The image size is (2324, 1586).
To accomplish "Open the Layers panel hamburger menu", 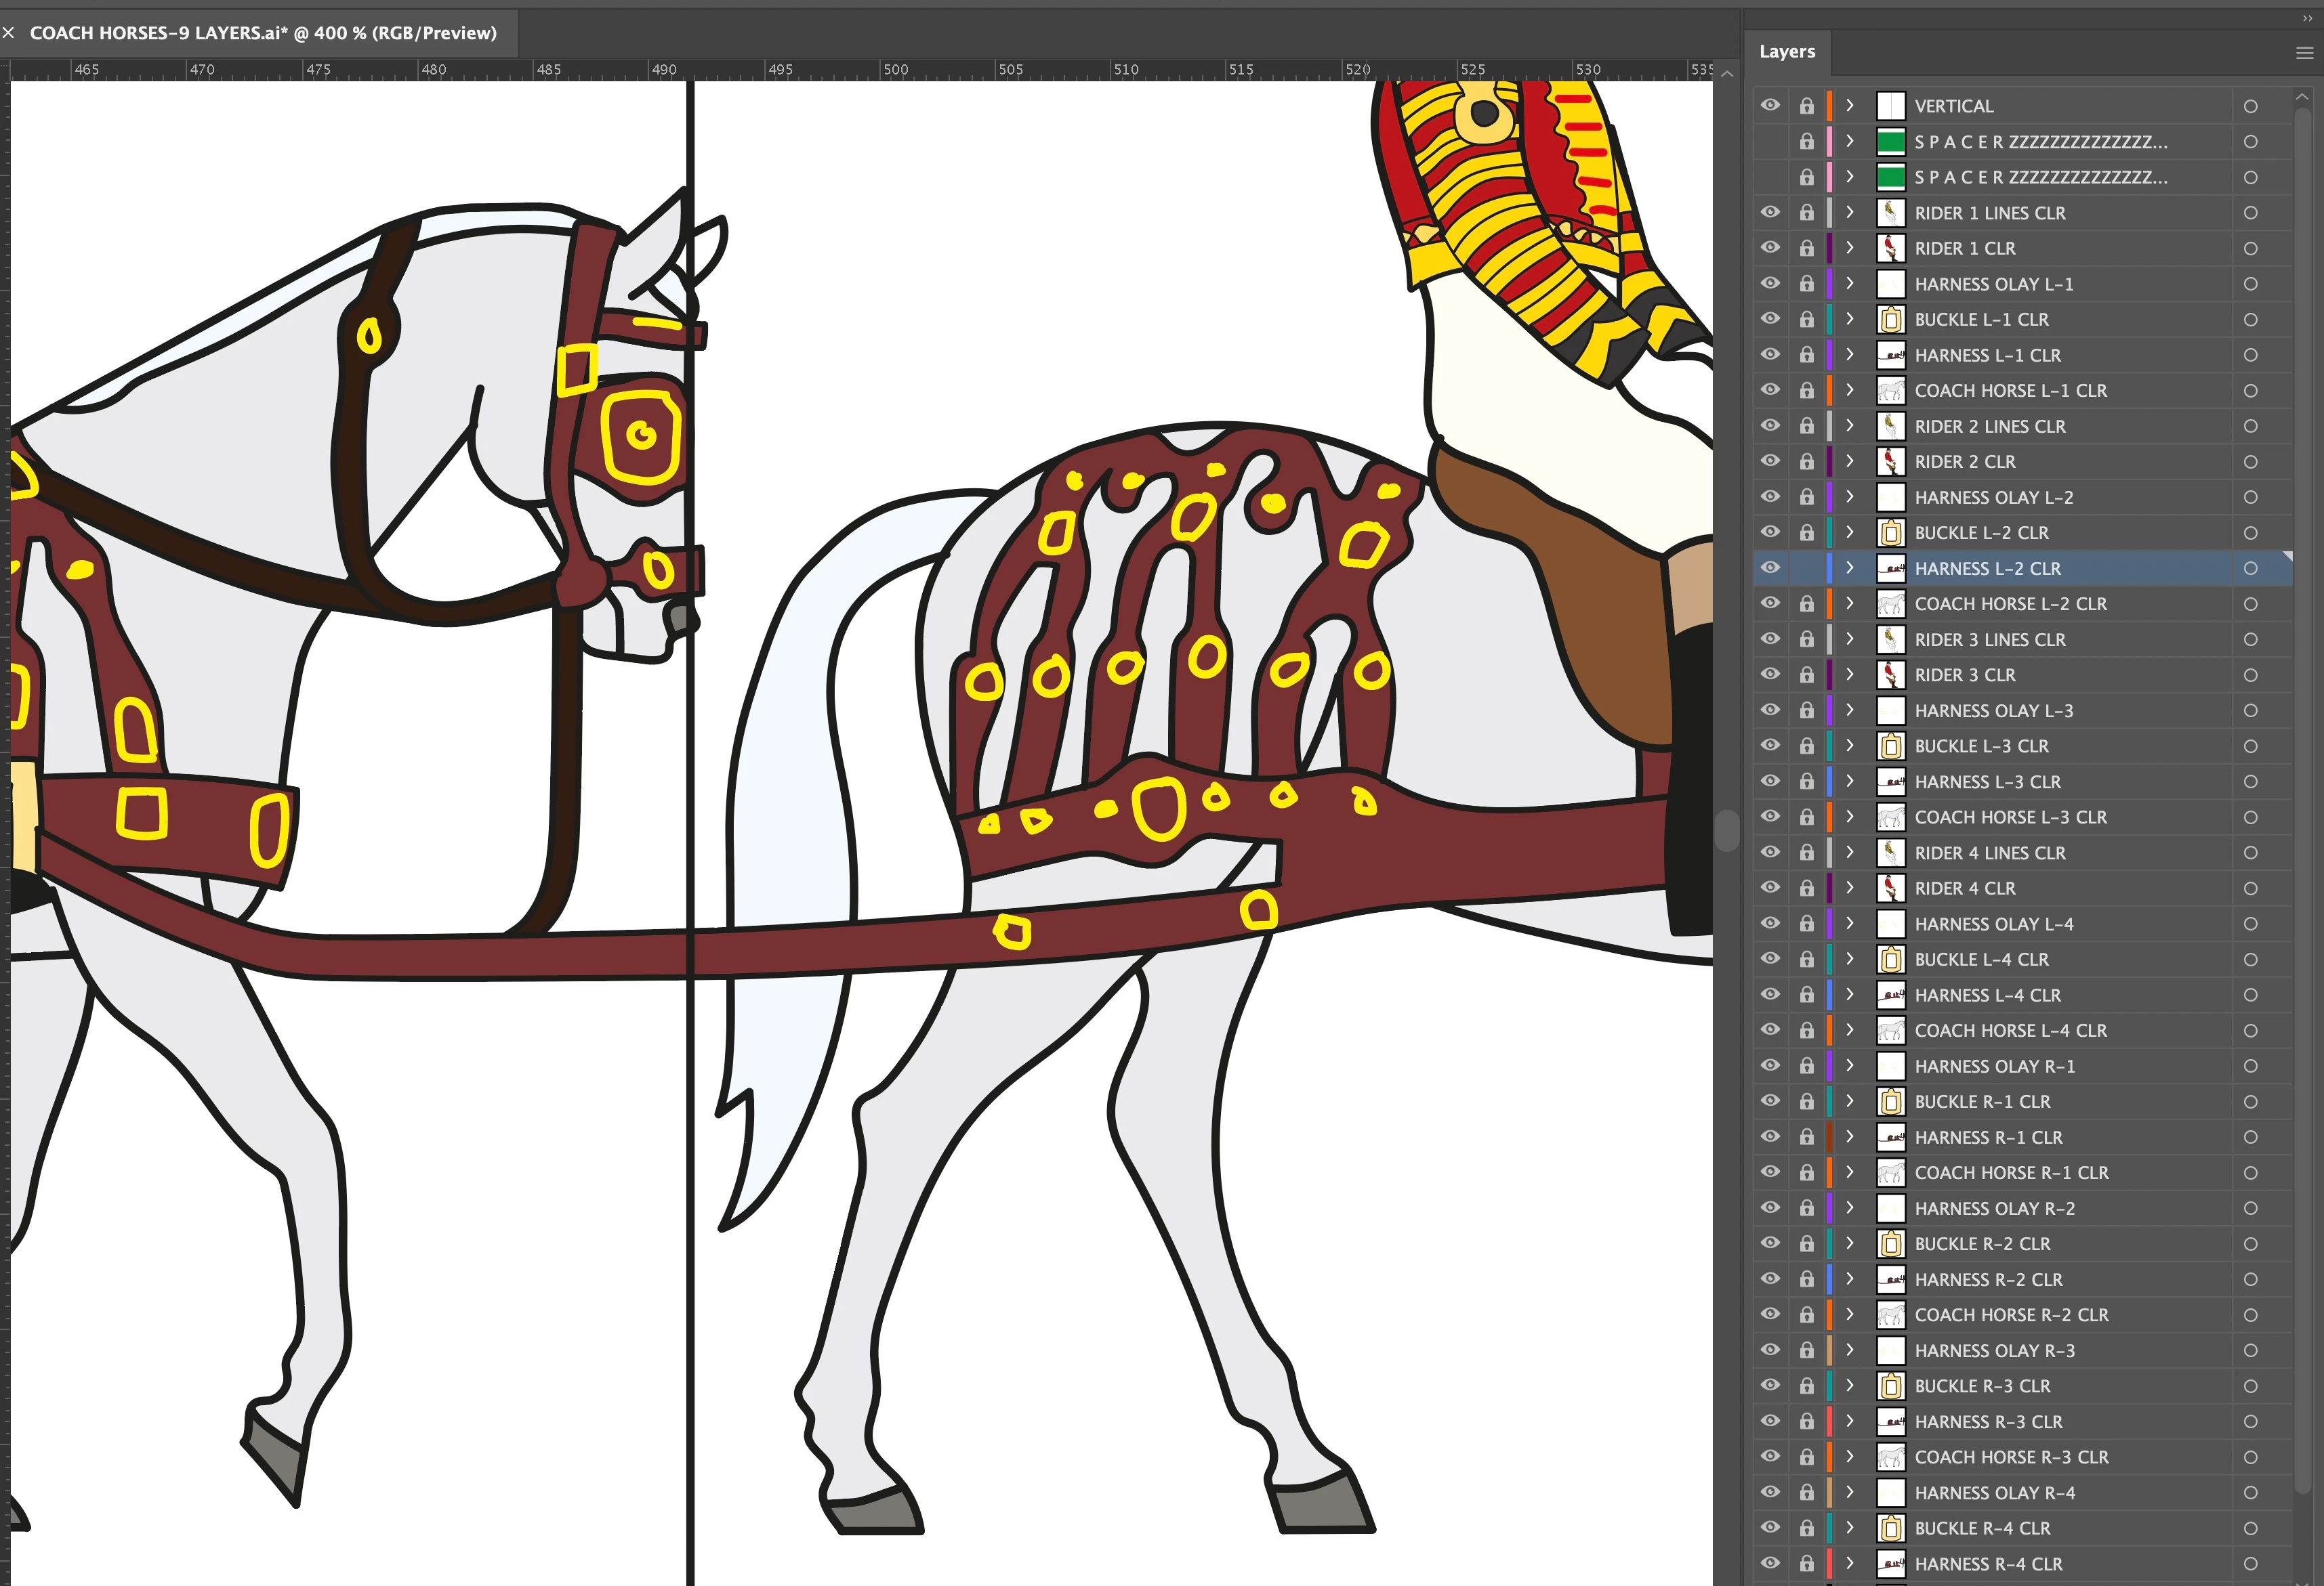I will click(x=2304, y=53).
